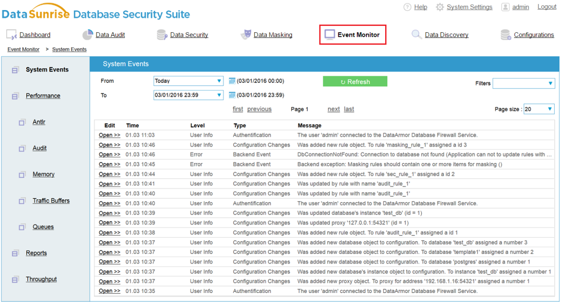561x303 pixels.
Task: Open the 01.03 10:35 Authentification event
Action: (x=110, y=291)
